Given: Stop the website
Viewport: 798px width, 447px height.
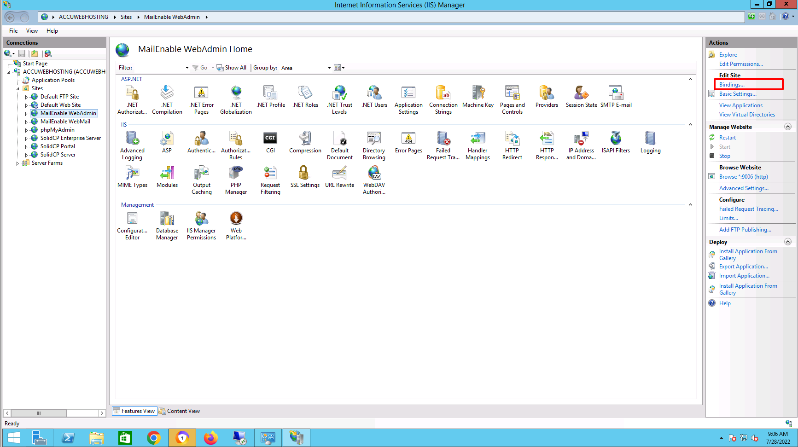Looking at the screenshot, I should [x=725, y=156].
